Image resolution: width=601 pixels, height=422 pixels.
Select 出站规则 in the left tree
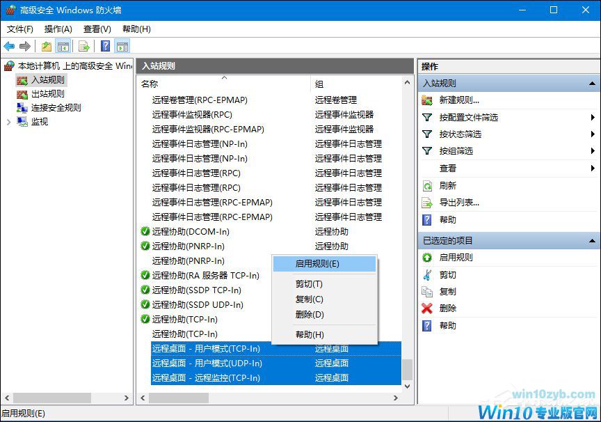click(47, 93)
